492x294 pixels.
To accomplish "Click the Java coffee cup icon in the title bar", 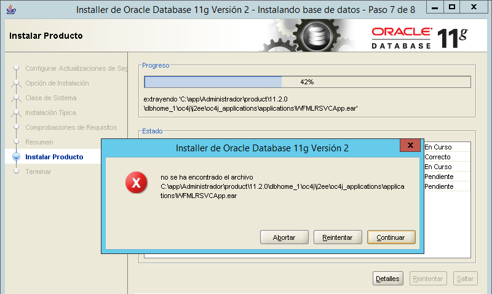I will (x=11, y=9).
